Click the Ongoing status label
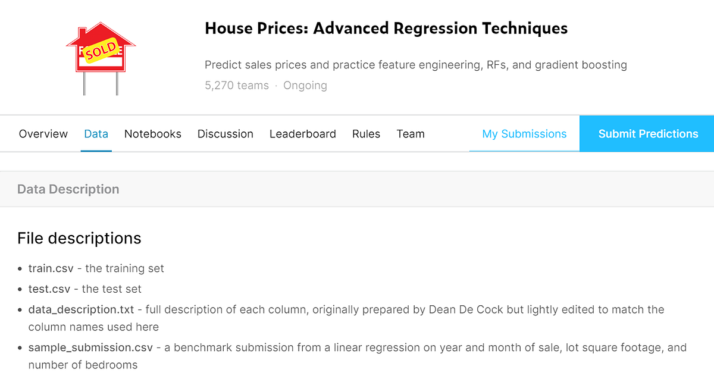 coord(305,85)
